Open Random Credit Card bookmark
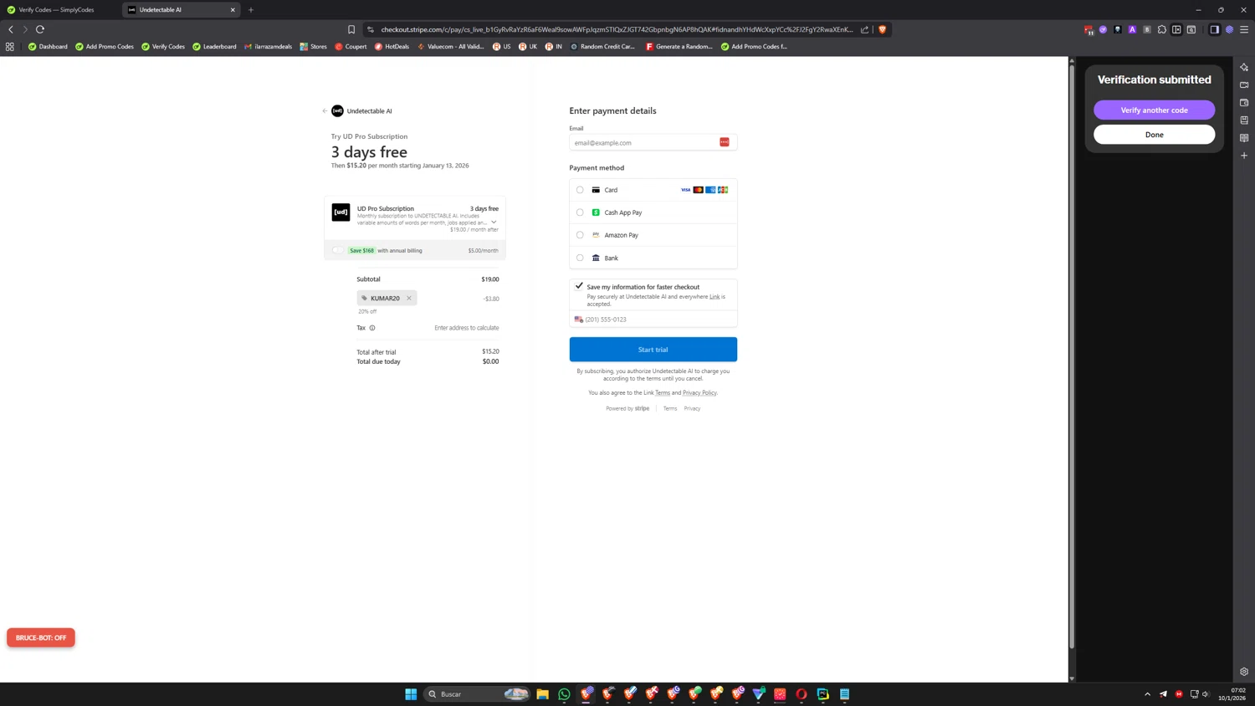The height and width of the screenshot is (706, 1255). tap(602, 47)
